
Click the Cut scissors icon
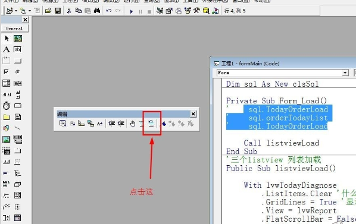click(69, 11)
